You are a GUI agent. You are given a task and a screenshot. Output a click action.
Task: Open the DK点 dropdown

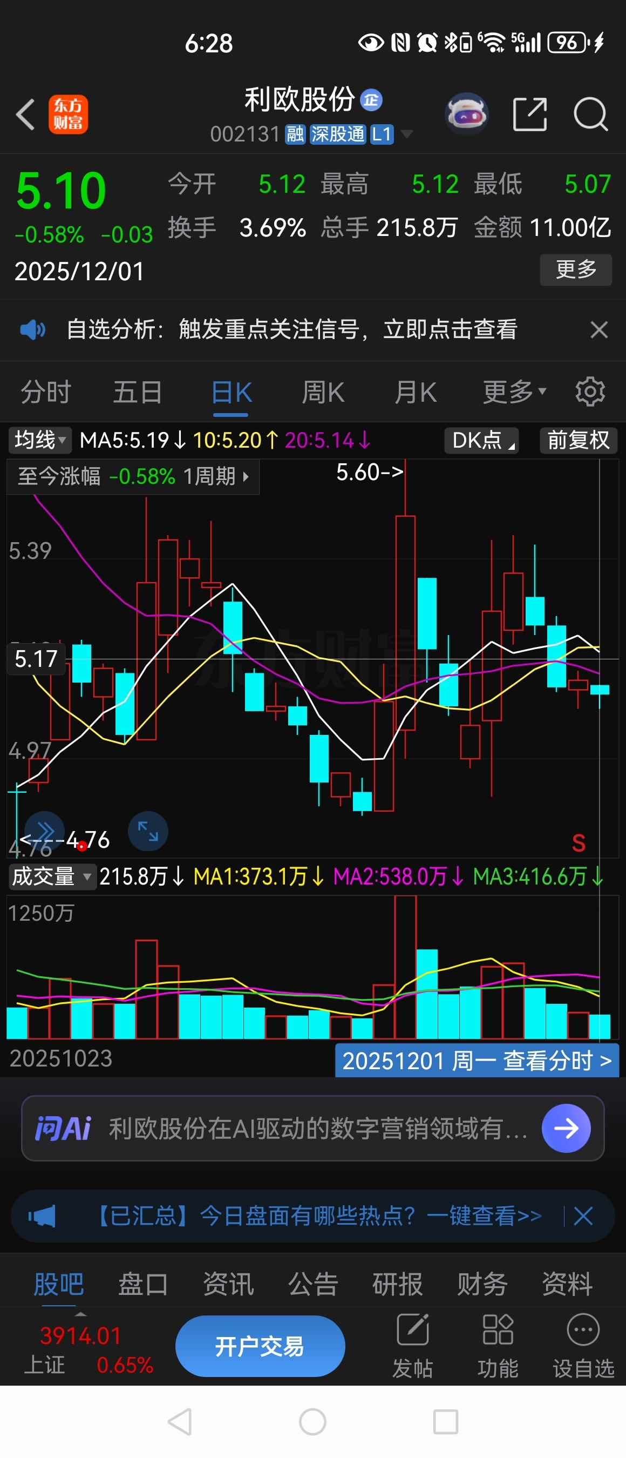coord(482,440)
